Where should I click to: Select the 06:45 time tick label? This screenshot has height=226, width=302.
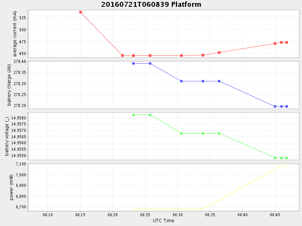pyautogui.click(x=275, y=214)
